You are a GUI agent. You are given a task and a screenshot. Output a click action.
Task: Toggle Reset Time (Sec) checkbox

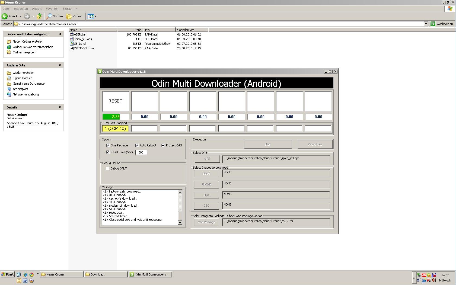(108, 152)
